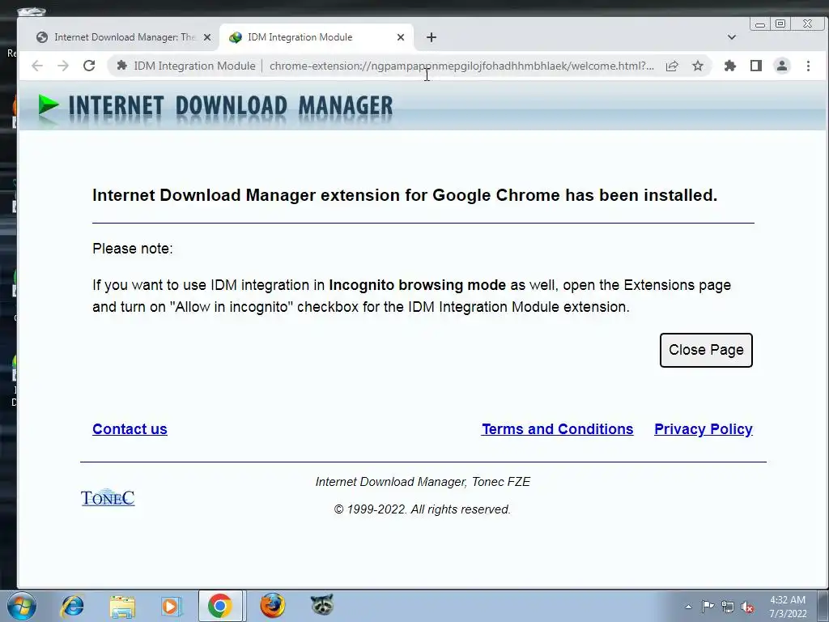Click the extension puzzle icon in address bar

click(121, 66)
